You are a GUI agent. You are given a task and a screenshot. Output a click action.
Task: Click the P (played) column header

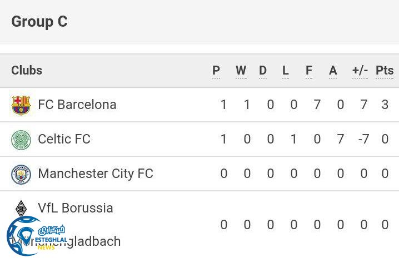(216, 71)
